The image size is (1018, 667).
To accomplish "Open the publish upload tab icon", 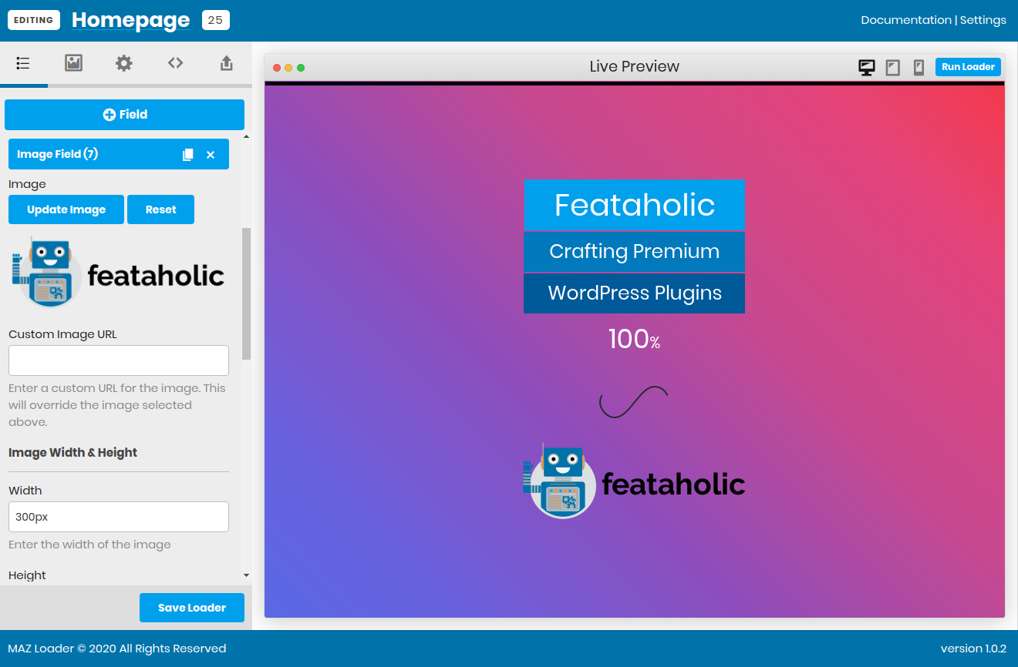I will pos(227,63).
